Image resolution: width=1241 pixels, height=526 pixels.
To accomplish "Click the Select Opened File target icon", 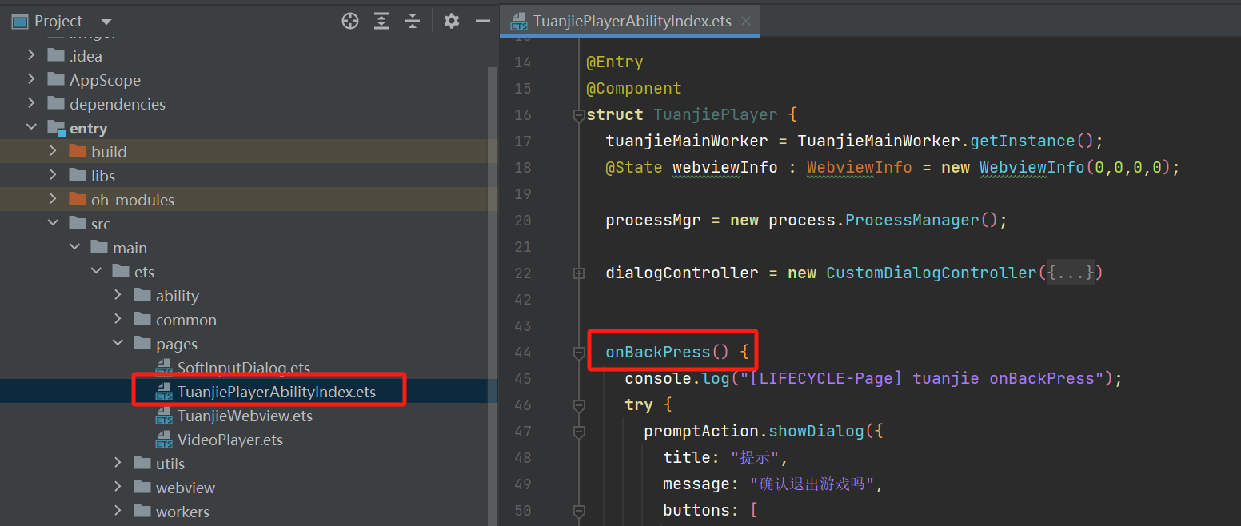I will click(x=350, y=22).
